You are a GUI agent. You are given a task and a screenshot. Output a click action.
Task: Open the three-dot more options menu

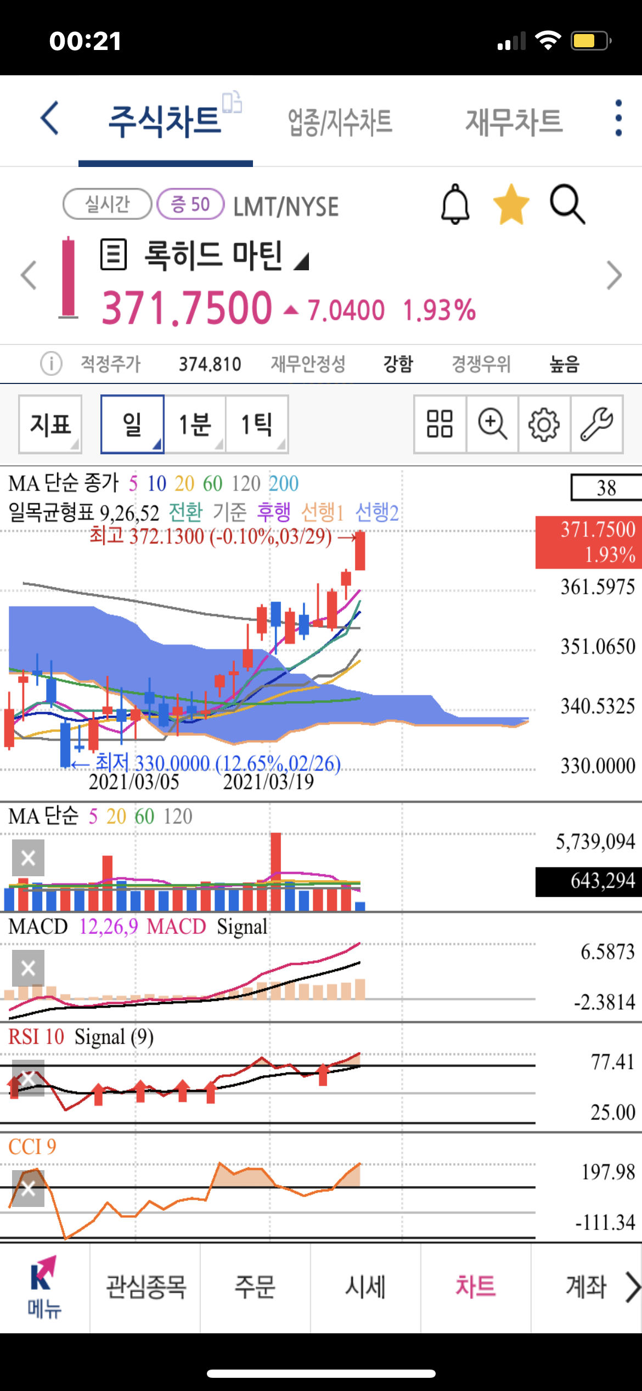(x=618, y=118)
